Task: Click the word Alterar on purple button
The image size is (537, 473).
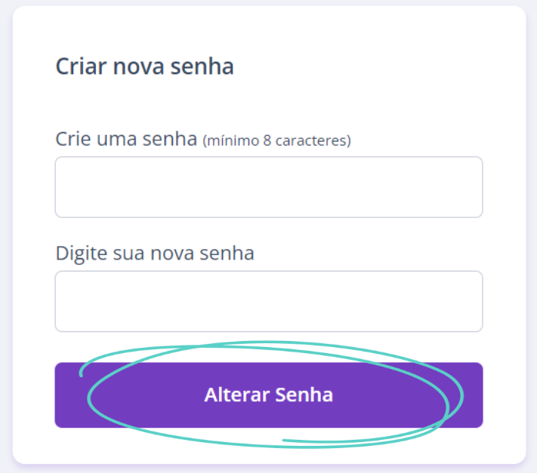Action: pos(236,395)
